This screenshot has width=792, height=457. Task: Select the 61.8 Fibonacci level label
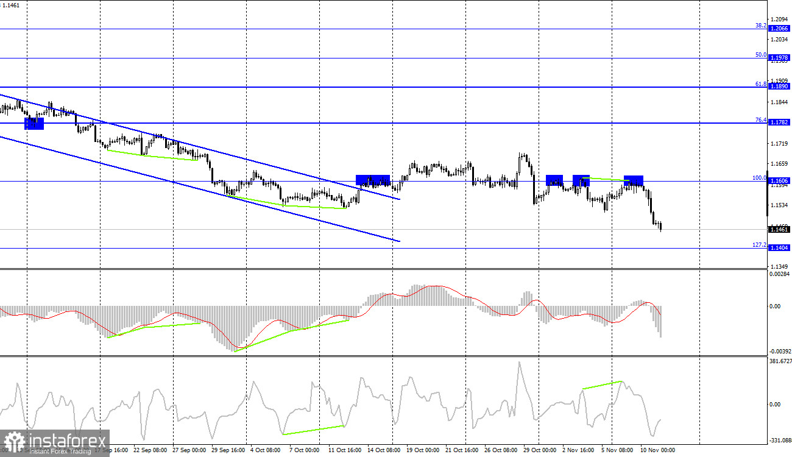(760, 83)
